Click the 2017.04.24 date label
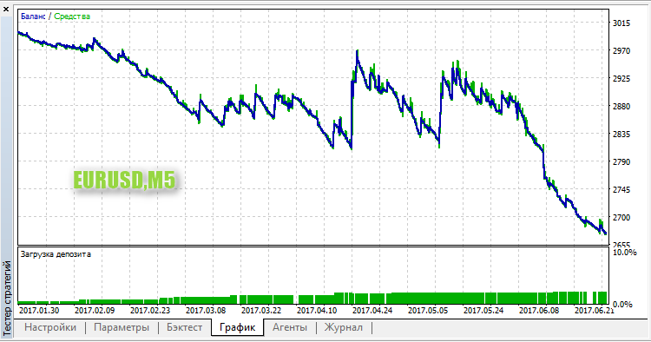This screenshot has width=651, height=342. coord(372,311)
